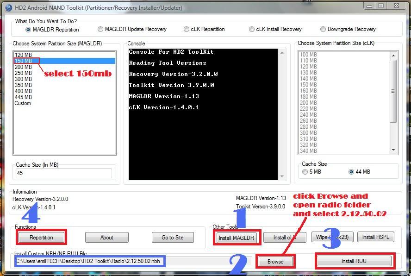Pick 445 MB in the MAGLDR size list

(64, 97)
